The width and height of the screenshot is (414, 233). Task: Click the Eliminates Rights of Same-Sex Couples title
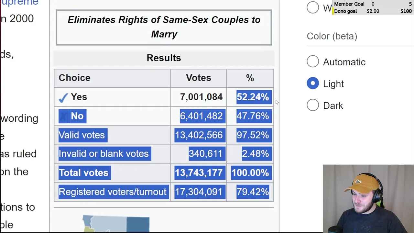[164, 27]
